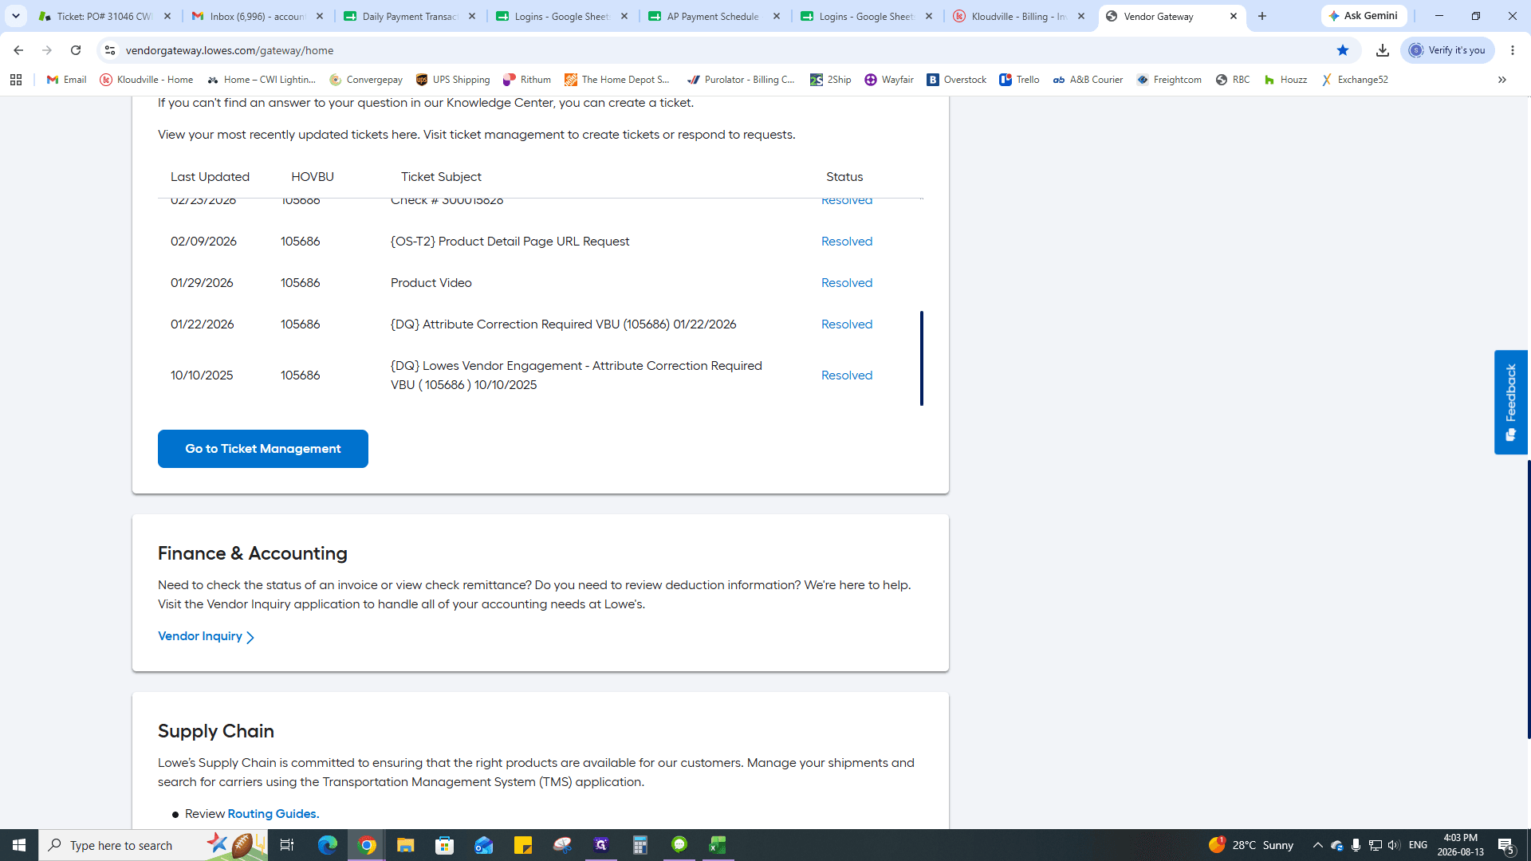Image resolution: width=1531 pixels, height=861 pixels.
Task: Click Resolved status for 10/10/2025 ticket
Action: click(847, 375)
